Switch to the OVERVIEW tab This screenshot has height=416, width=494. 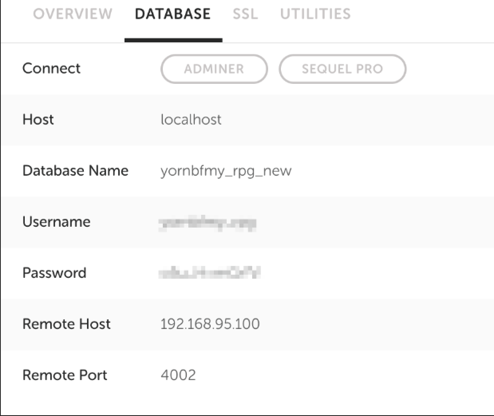[73, 14]
